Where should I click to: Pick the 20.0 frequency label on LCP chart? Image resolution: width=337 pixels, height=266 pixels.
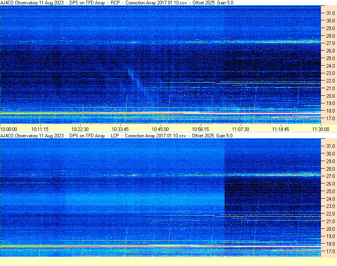coord(331,229)
